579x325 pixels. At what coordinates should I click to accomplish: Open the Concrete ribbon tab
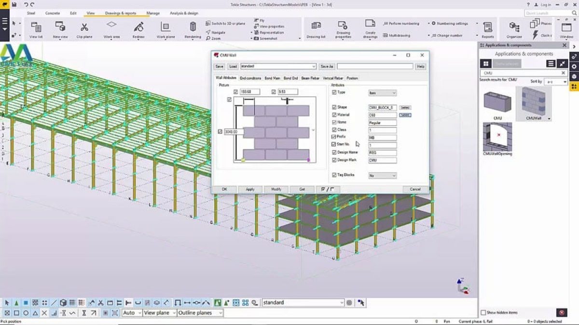click(x=53, y=13)
